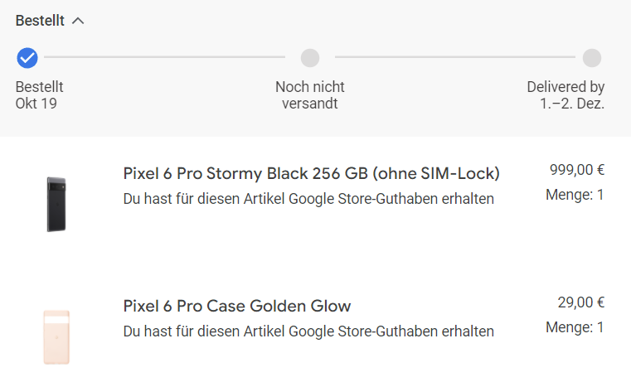This screenshot has width=631, height=382.
Task: Click the gray Noch nicht versandt step circle
Action: point(310,58)
